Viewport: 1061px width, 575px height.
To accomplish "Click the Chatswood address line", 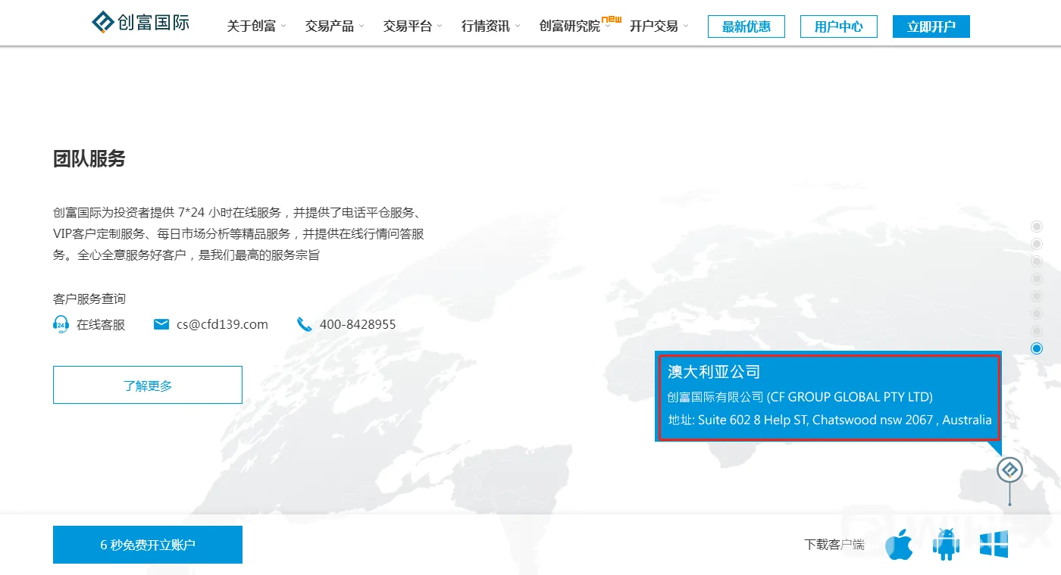I will (x=830, y=420).
